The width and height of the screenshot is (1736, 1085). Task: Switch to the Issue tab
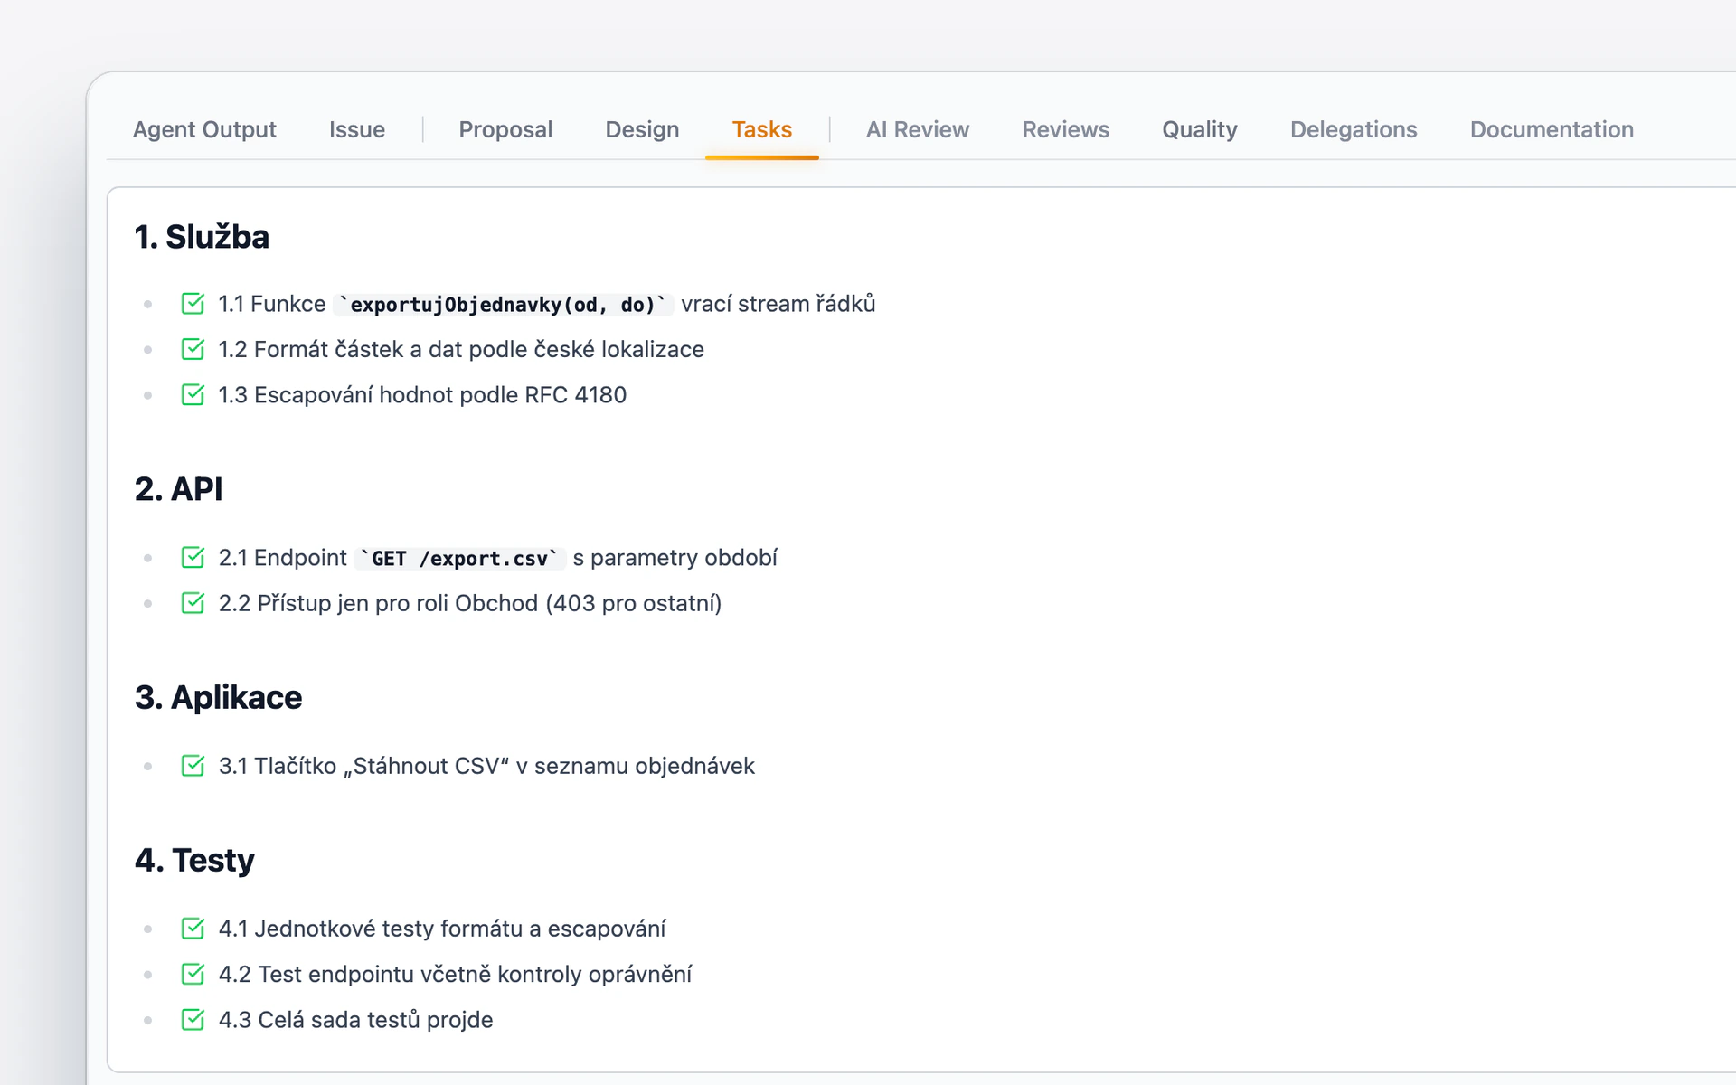click(x=357, y=129)
